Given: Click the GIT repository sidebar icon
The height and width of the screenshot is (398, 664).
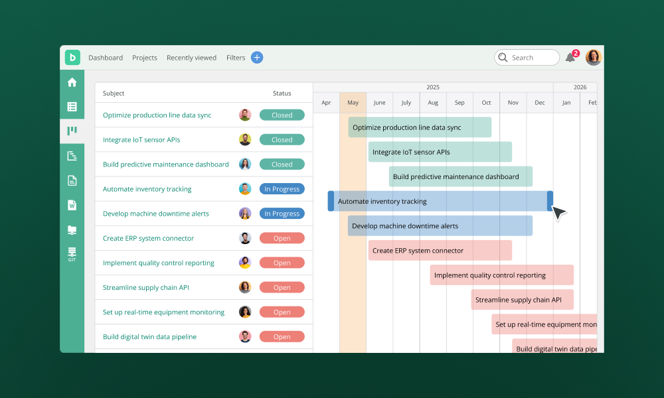Looking at the screenshot, I should pyautogui.click(x=72, y=254).
